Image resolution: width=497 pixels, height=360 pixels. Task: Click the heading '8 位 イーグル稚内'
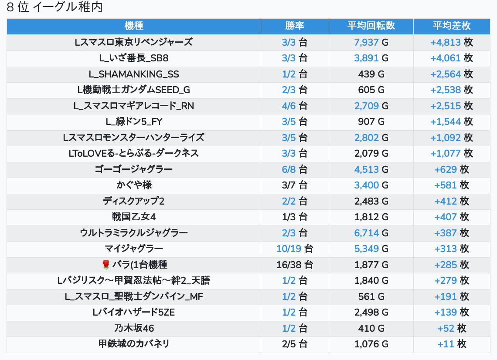click(54, 7)
